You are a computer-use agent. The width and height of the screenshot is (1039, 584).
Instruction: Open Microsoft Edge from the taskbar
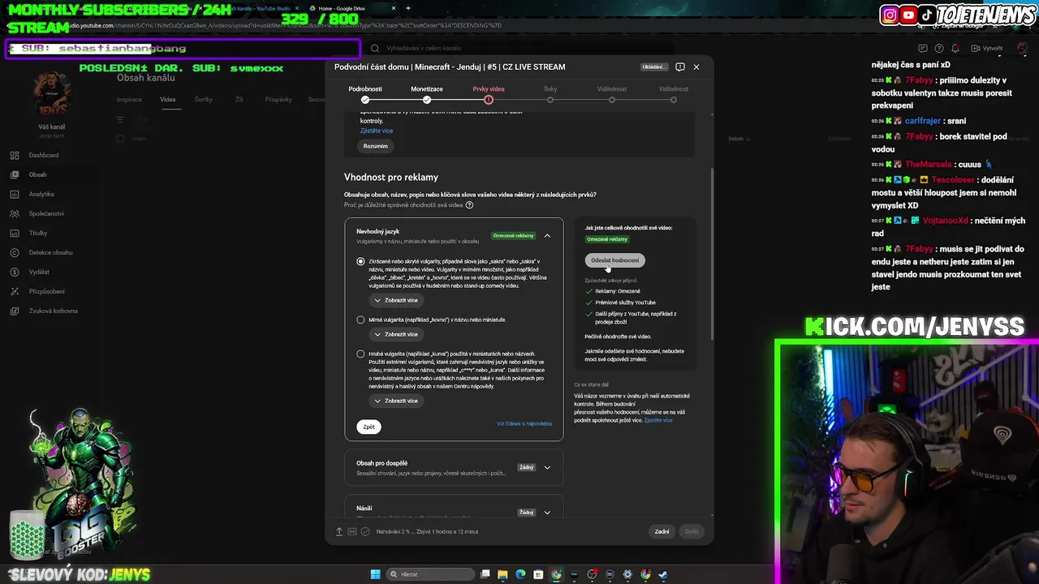520,574
